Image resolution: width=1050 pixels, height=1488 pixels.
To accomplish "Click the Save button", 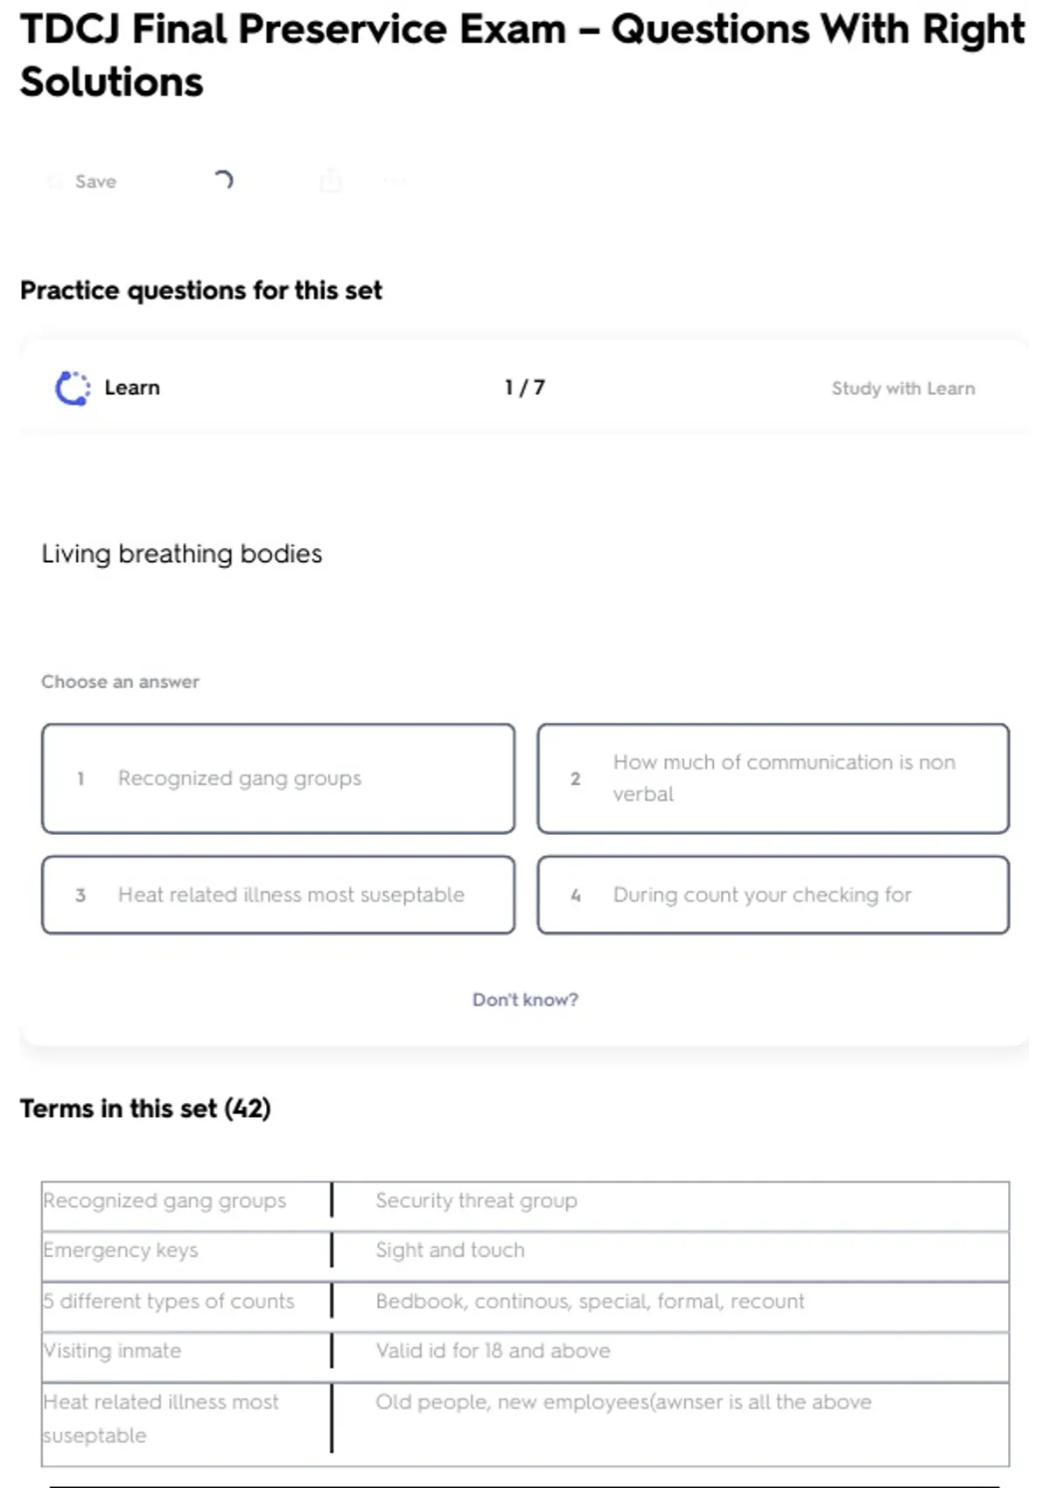I will [94, 181].
